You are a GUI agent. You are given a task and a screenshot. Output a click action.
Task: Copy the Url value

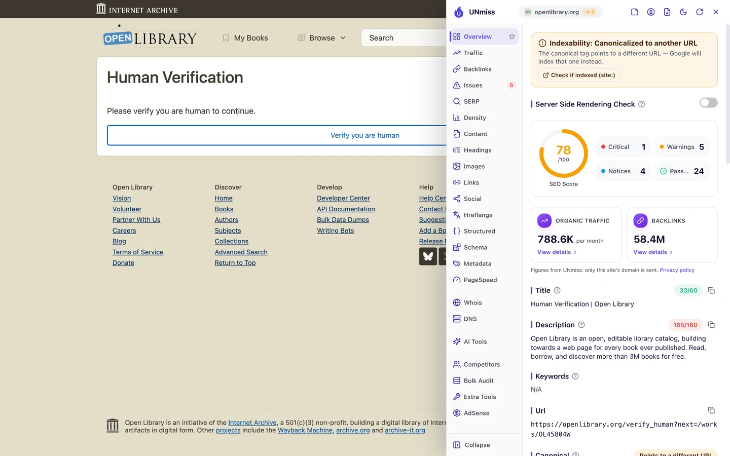pyautogui.click(x=711, y=410)
